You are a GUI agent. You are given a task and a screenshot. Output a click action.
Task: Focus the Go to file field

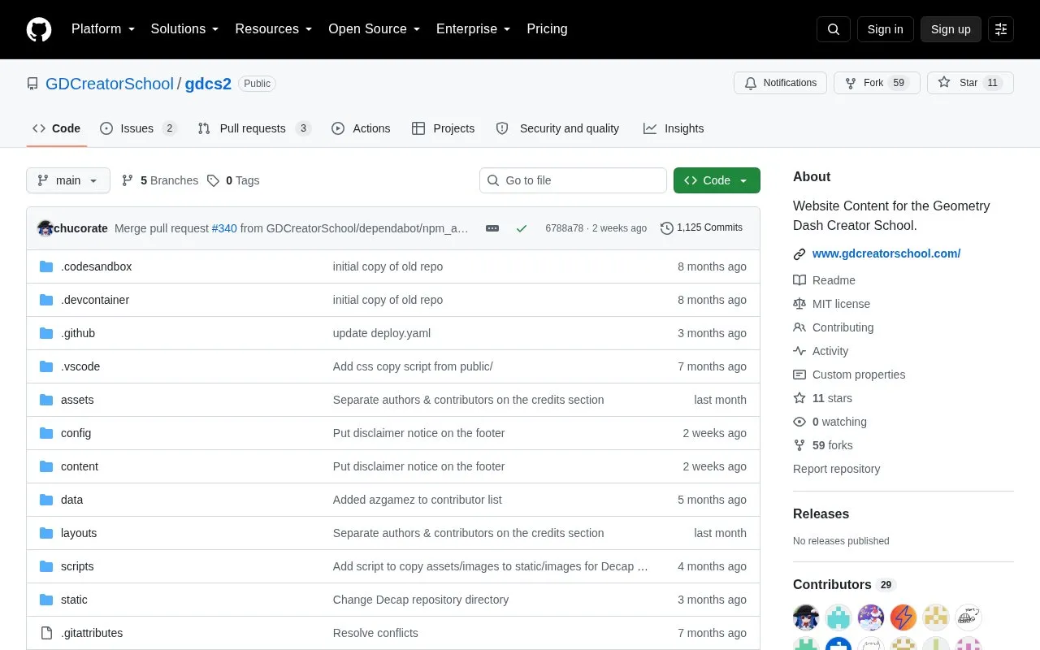573,180
